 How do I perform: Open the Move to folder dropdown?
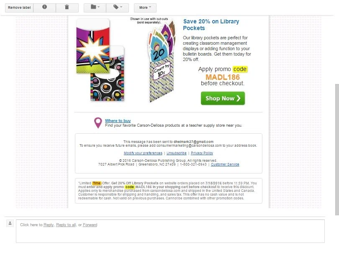[95, 8]
